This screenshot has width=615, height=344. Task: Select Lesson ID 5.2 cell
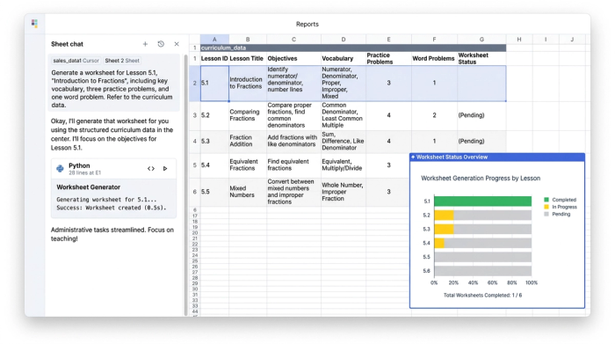click(x=214, y=115)
